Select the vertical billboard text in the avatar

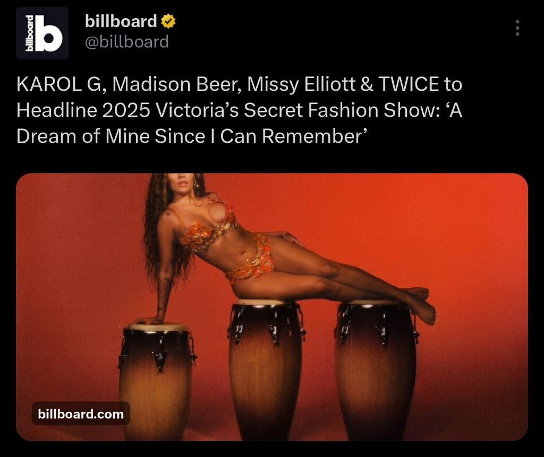[x=31, y=33]
